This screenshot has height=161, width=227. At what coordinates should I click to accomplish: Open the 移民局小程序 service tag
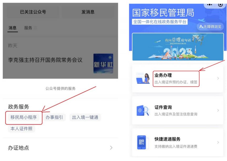[x=24, y=117]
